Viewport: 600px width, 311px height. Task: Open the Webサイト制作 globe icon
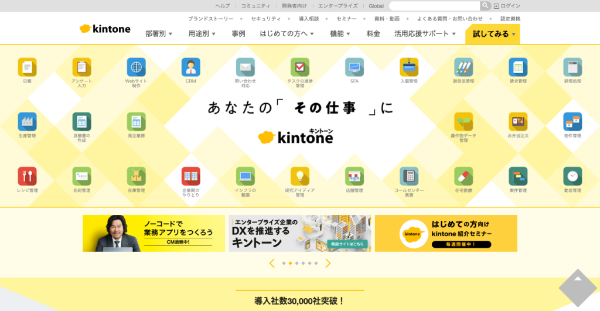point(136,67)
